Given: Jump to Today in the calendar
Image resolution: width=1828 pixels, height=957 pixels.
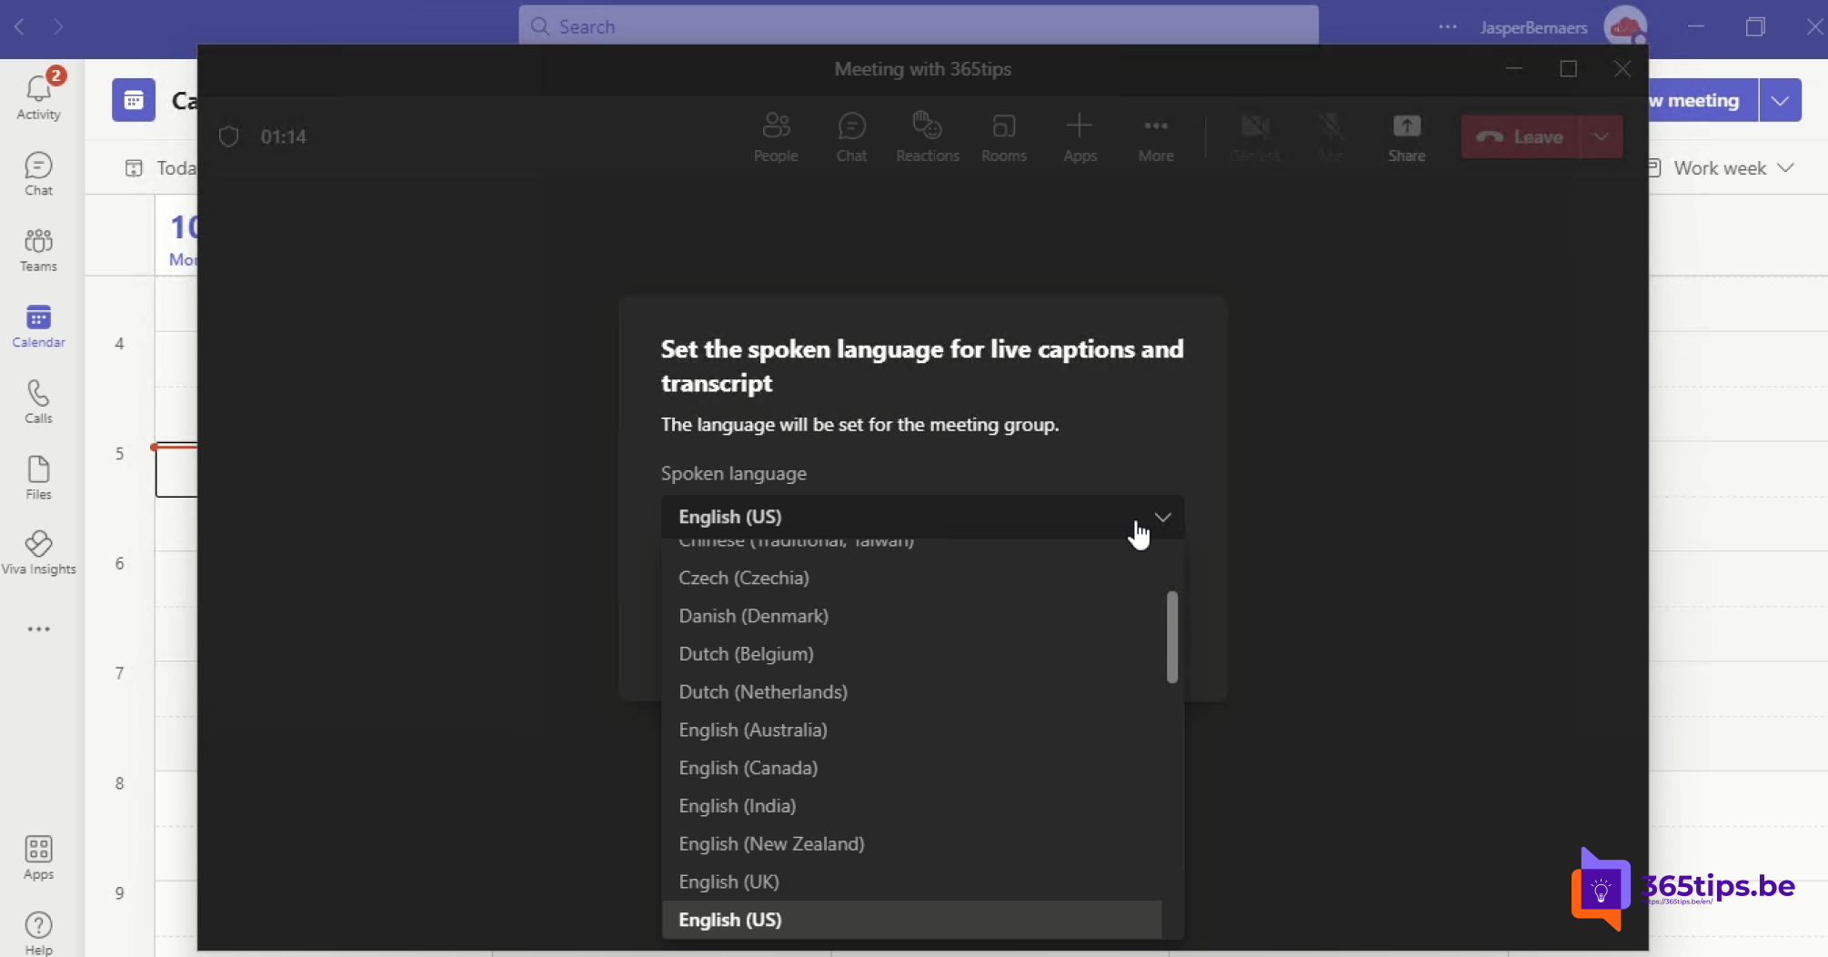Looking at the screenshot, I should click(x=161, y=168).
